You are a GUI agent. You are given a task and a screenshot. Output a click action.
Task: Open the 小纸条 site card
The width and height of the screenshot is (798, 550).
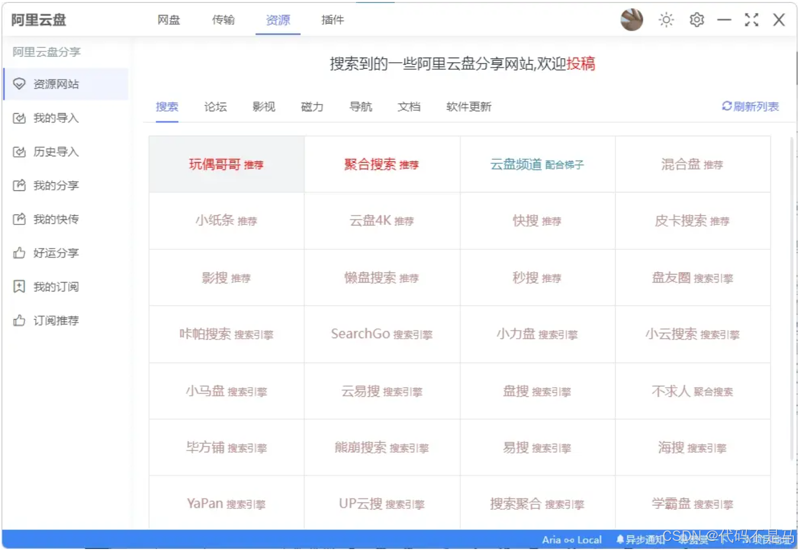(x=226, y=221)
